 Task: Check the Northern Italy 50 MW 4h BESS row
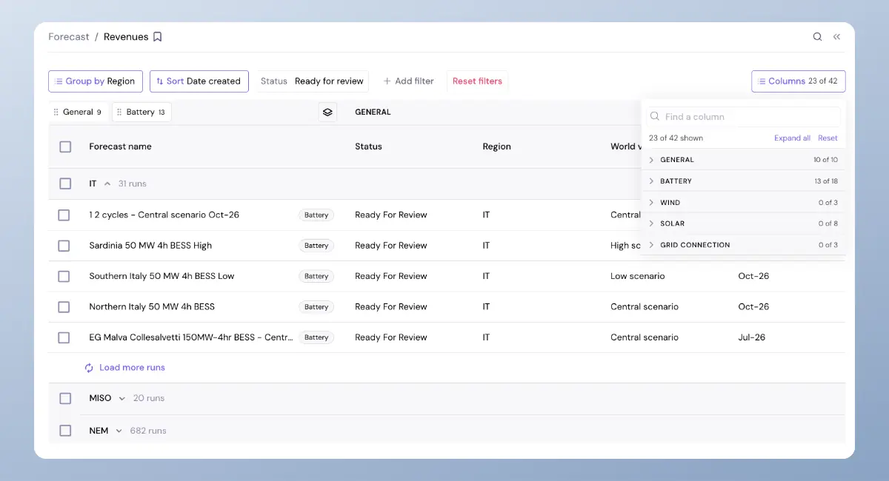[64, 307]
